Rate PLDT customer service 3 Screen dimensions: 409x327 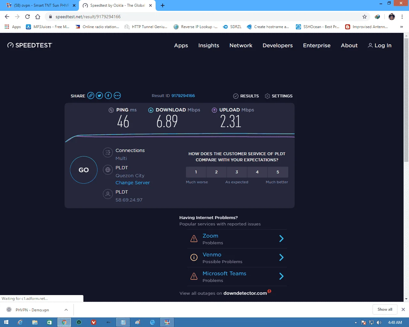click(237, 172)
